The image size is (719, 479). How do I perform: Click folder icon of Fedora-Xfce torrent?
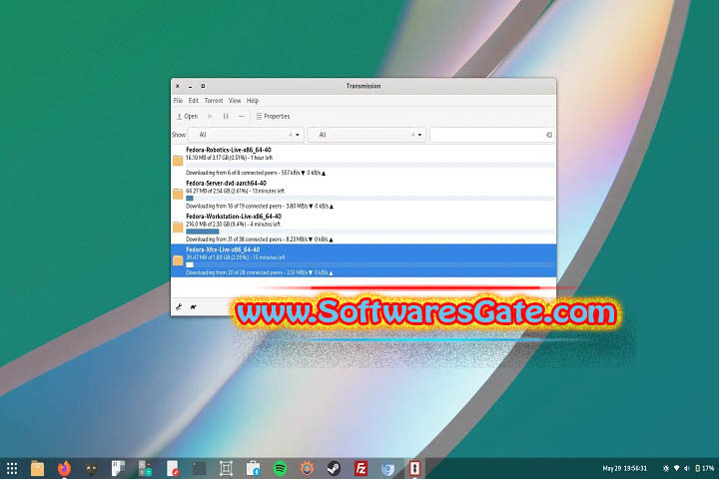pyautogui.click(x=178, y=260)
